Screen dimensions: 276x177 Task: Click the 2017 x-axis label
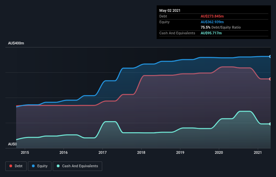(103, 152)
